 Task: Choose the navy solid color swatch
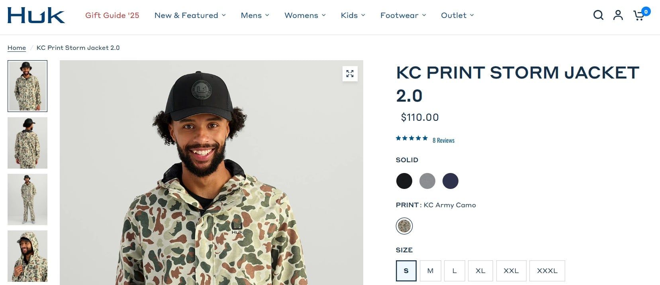[450, 181]
